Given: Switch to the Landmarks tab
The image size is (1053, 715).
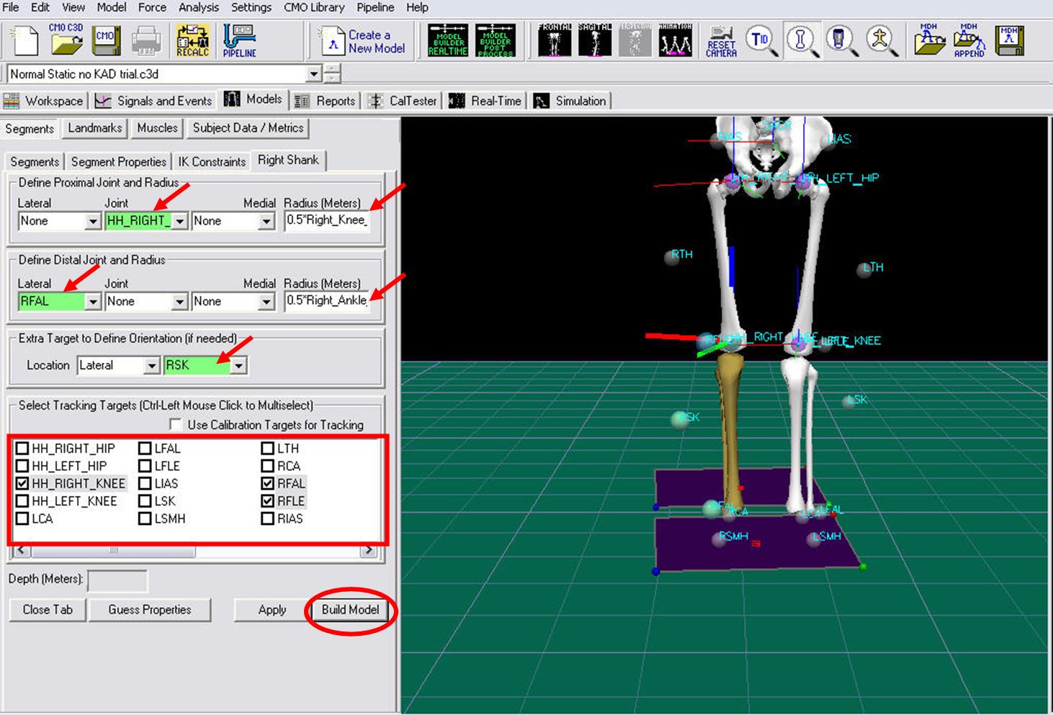Looking at the screenshot, I should tap(95, 128).
